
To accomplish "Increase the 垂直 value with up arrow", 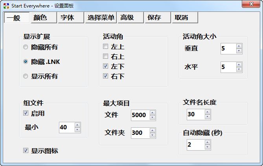I will click(239, 47).
